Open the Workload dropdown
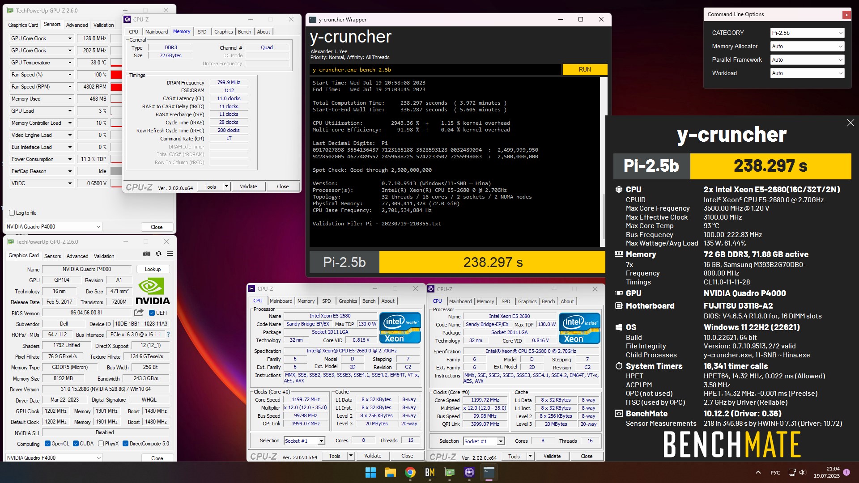Image resolution: width=859 pixels, height=483 pixels. click(807, 73)
